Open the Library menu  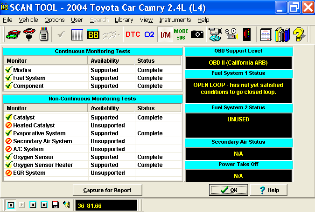pos(124,20)
